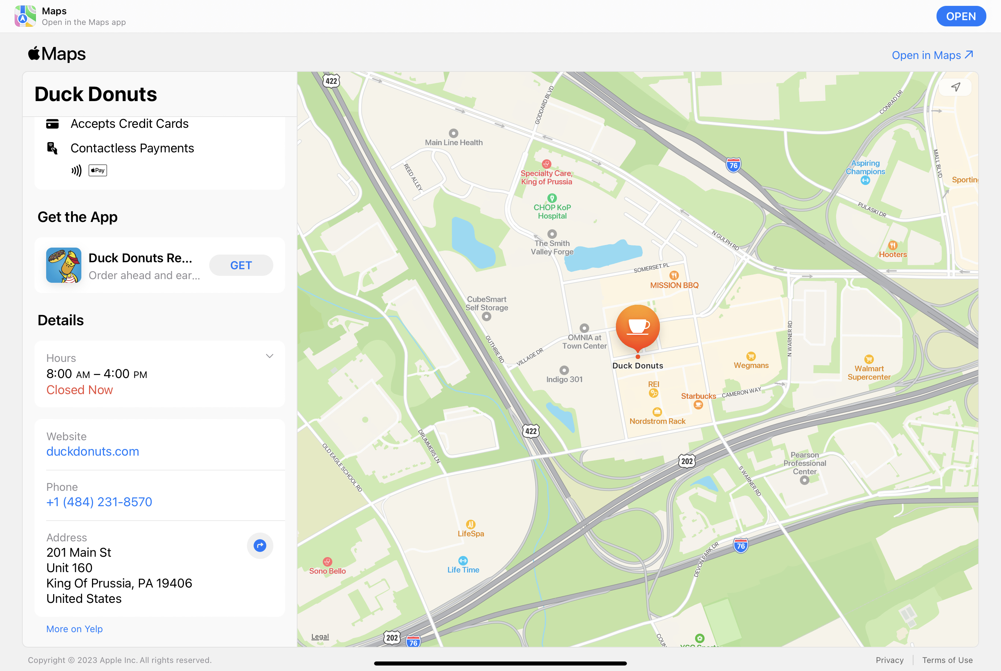This screenshot has width=1001, height=671.
Task: Click the Closed Now status text
Action: click(x=80, y=390)
